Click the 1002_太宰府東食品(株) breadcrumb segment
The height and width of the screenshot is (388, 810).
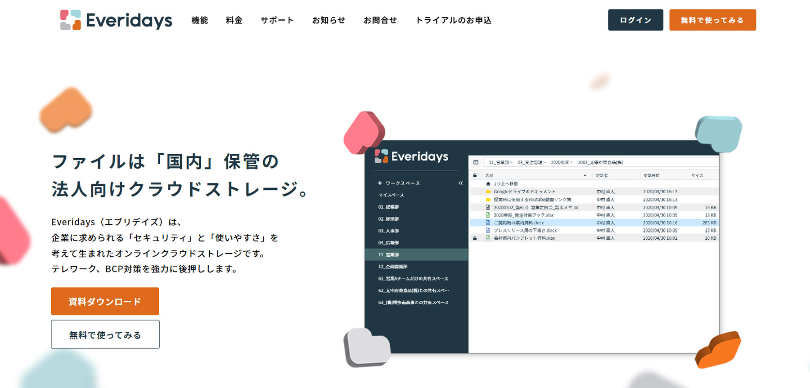600,162
